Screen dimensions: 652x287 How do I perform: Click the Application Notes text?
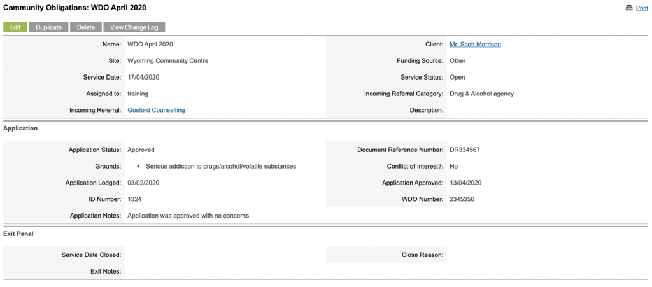coord(188,216)
